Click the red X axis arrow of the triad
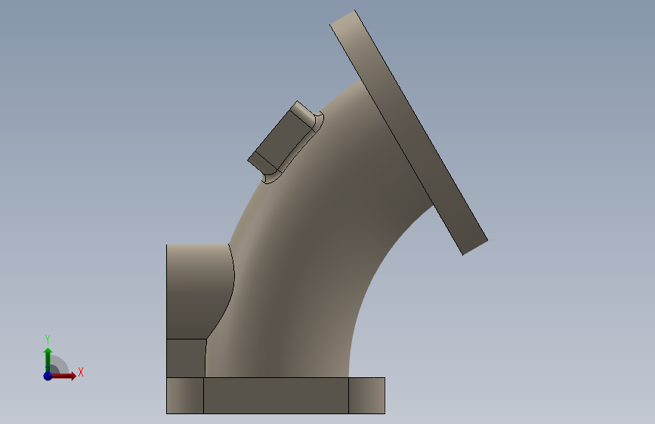 tap(64, 376)
